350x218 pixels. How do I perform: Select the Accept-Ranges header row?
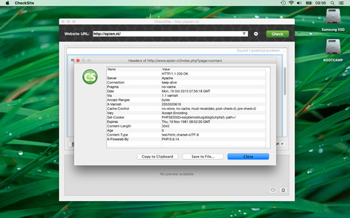(x=186, y=100)
